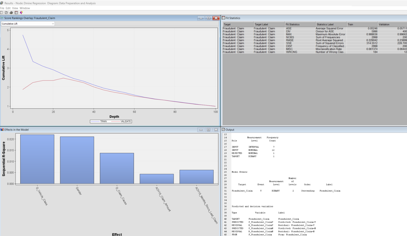The height and width of the screenshot is (236, 407).
Task: Maximize the Effects in the Model window
Action: 208,130
